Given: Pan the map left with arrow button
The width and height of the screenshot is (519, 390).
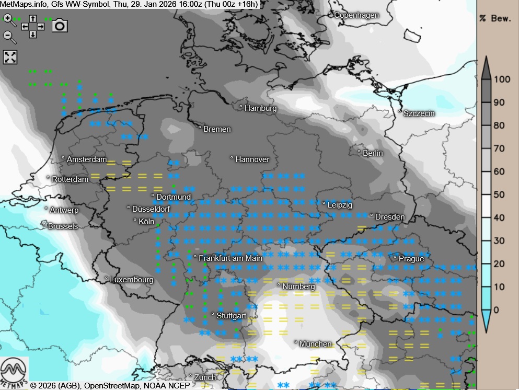Looking at the screenshot, I should tap(25, 26).
